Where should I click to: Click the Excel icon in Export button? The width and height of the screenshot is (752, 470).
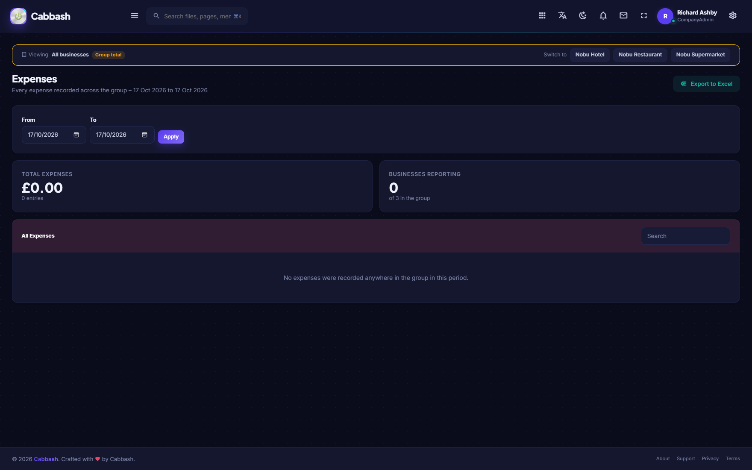pos(684,84)
